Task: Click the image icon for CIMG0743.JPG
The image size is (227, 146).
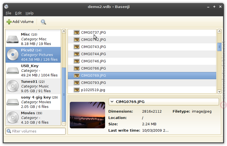Action: tap(77, 47)
